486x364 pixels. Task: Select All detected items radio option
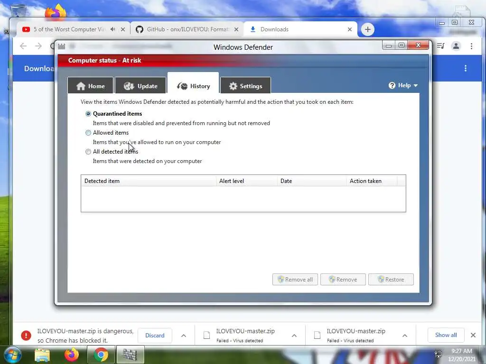[88, 151]
